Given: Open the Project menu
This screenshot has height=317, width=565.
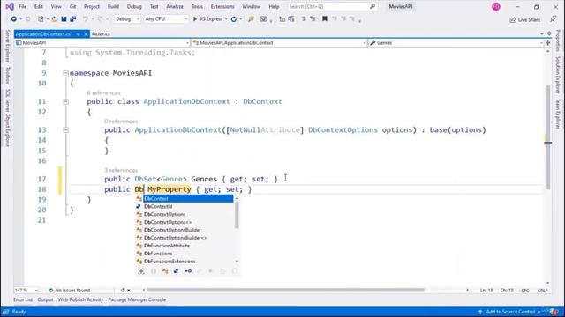Looking at the screenshot, I should point(92,6).
